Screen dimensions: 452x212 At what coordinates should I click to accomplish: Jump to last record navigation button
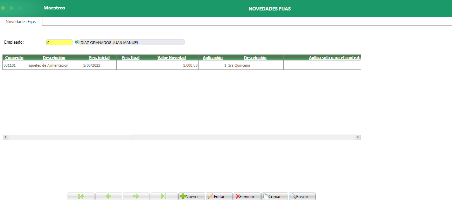click(x=164, y=196)
